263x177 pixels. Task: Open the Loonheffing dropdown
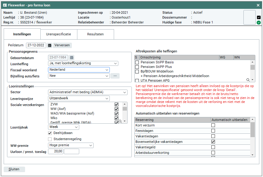pos(83,63)
